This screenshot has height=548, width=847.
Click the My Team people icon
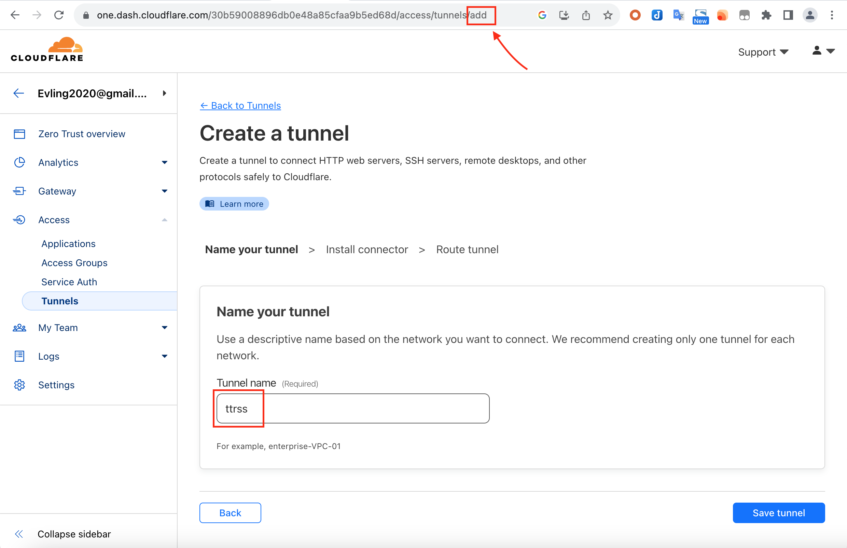click(x=19, y=328)
